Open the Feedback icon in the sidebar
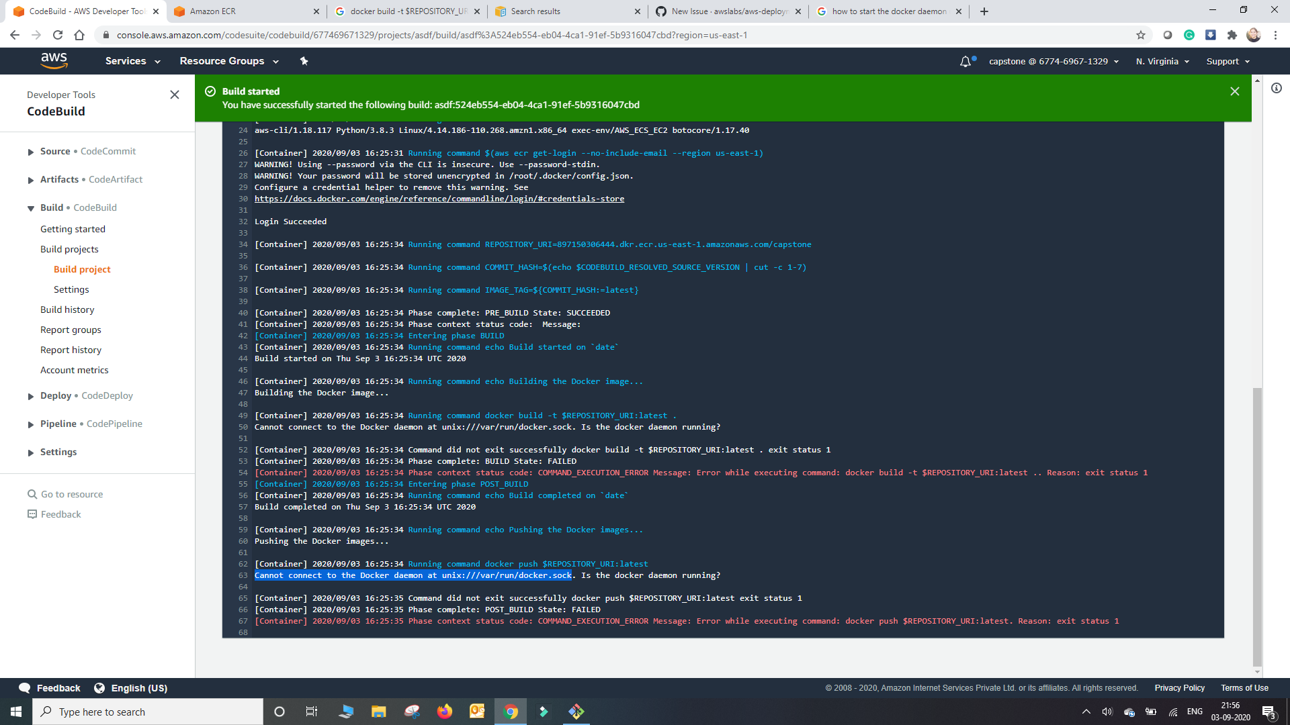The width and height of the screenshot is (1290, 725). point(32,514)
